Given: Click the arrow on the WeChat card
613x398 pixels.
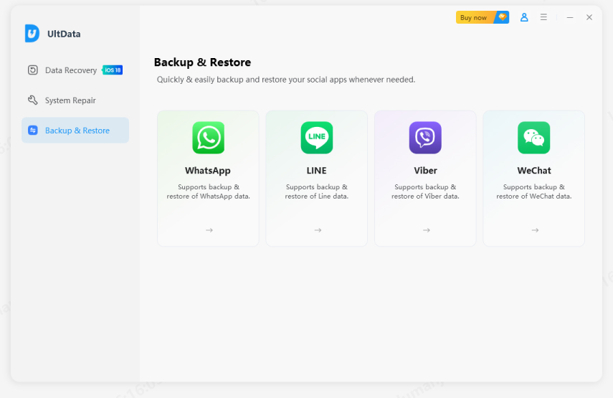Looking at the screenshot, I should pyautogui.click(x=535, y=230).
